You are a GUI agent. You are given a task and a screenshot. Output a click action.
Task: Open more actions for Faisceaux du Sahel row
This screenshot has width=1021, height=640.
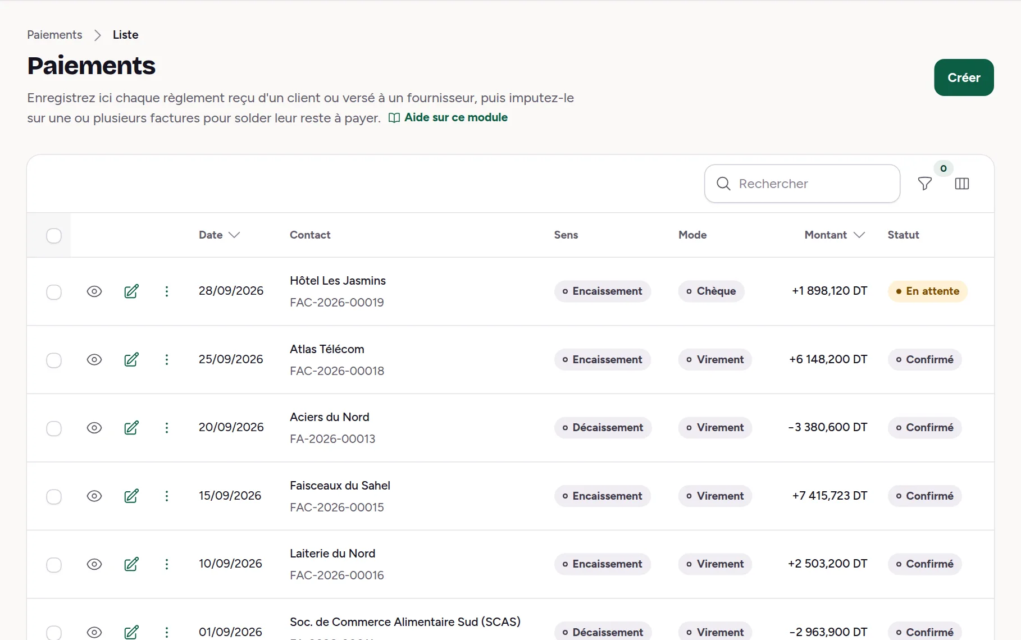[167, 496]
